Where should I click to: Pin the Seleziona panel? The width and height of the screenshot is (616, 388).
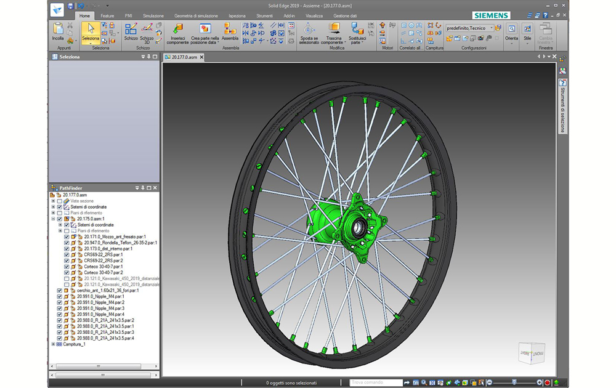coord(149,57)
